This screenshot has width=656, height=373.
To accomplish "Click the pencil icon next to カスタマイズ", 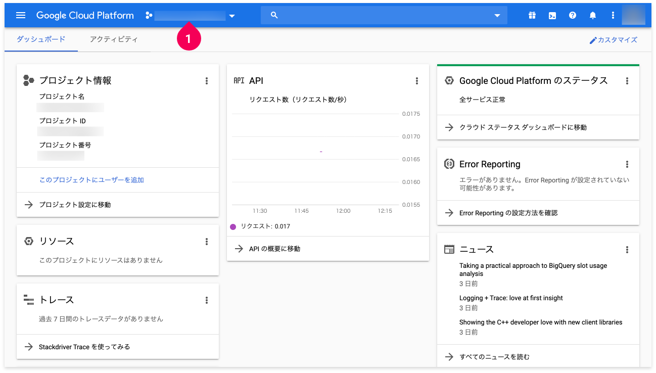I will [x=593, y=40].
